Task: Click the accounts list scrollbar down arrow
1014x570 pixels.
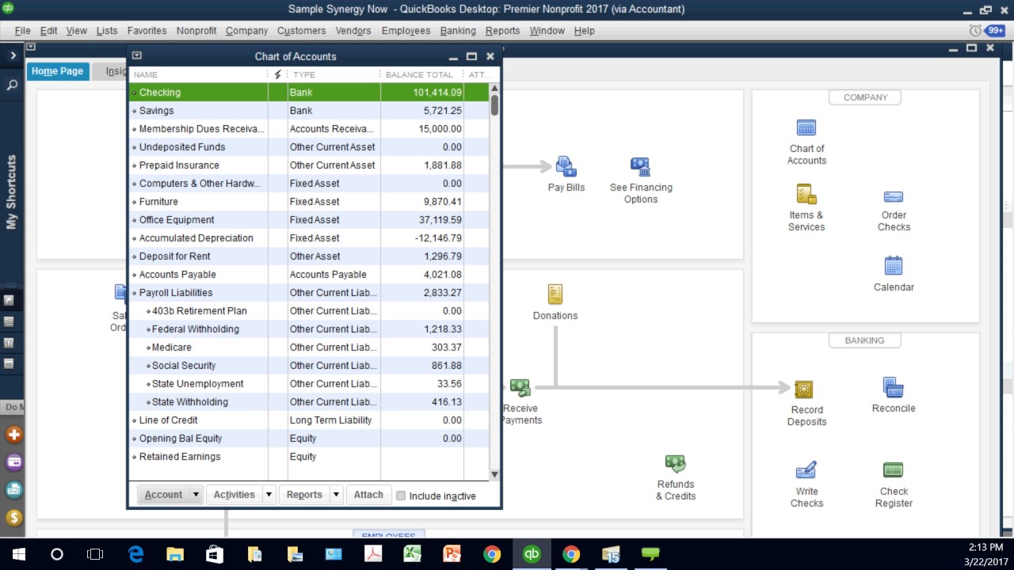Action: click(x=494, y=474)
